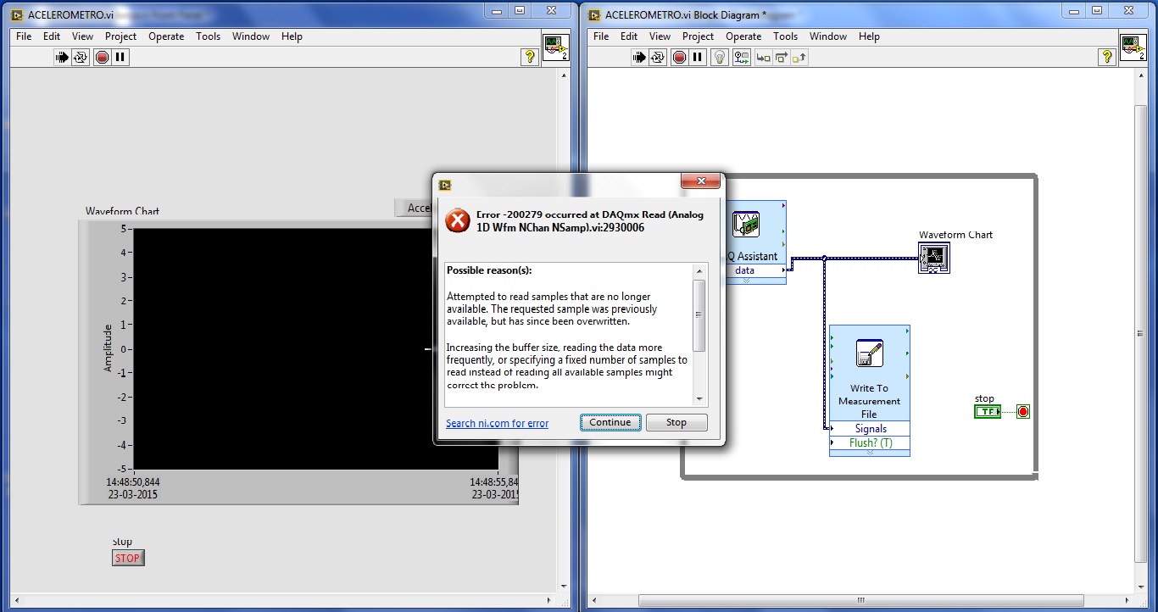Screen dimensions: 1158x612
Task: Select the Waveform Chart terminal on the block diagram
Action: pyautogui.click(x=933, y=258)
